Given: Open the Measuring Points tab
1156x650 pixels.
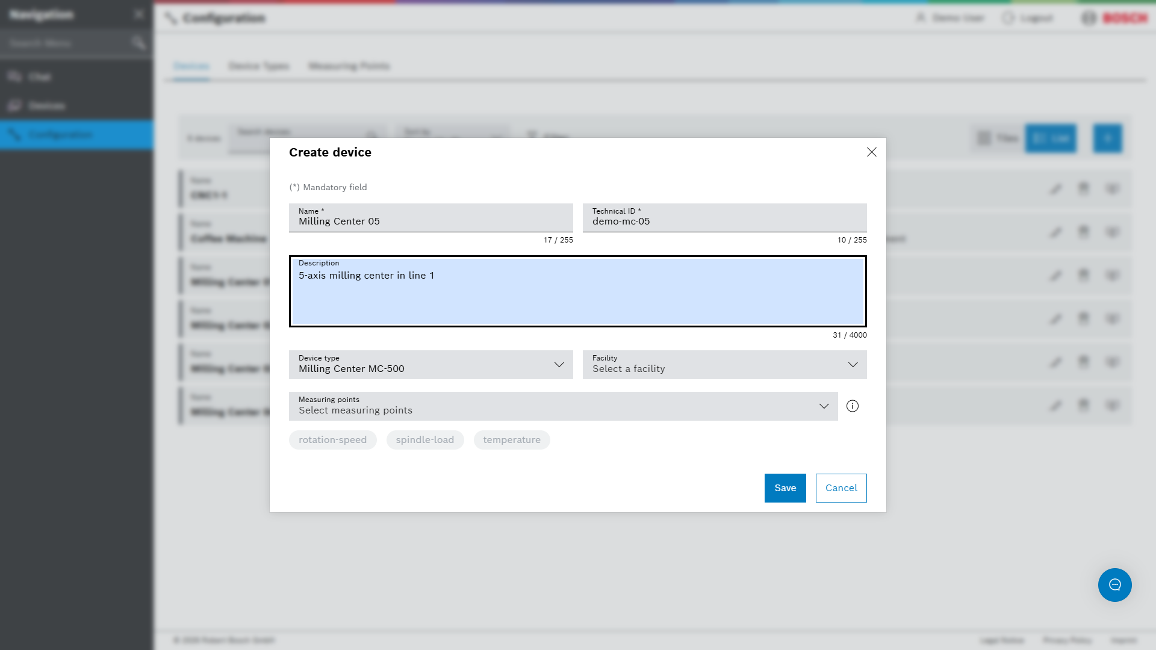Looking at the screenshot, I should [x=349, y=66].
